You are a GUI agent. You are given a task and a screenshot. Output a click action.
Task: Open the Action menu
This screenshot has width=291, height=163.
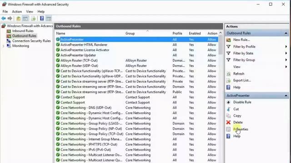[x=17, y=11]
